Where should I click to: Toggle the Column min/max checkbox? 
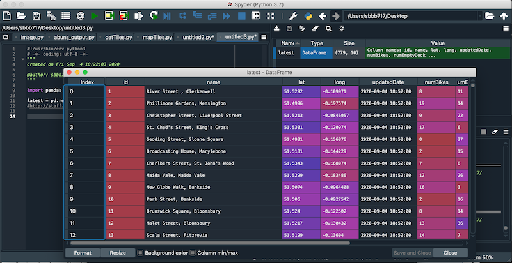pyautogui.click(x=193, y=253)
